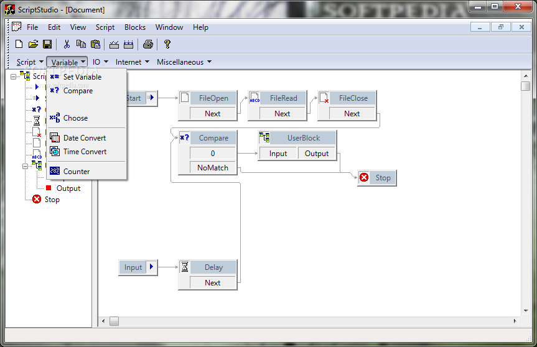This screenshot has width=537, height=347.
Task: Collapse the UserBlock node in the tree
Action: click(x=25, y=166)
